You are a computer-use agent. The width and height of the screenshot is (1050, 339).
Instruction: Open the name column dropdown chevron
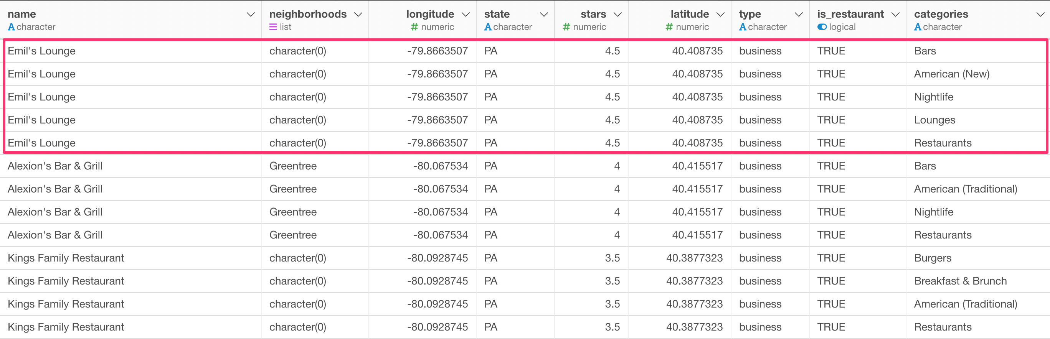(x=251, y=15)
